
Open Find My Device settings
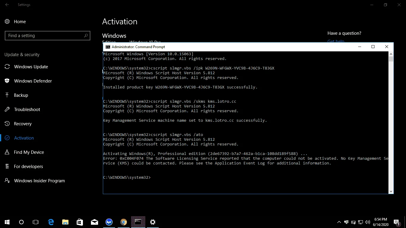point(24,152)
